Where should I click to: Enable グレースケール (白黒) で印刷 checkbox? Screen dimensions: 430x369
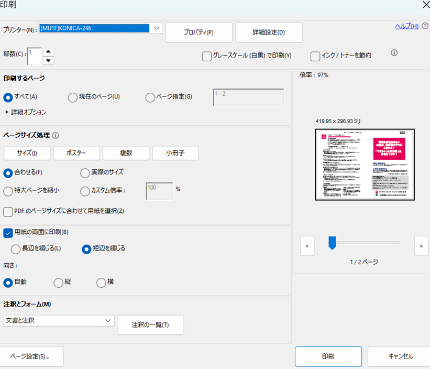tap(207, 56)
